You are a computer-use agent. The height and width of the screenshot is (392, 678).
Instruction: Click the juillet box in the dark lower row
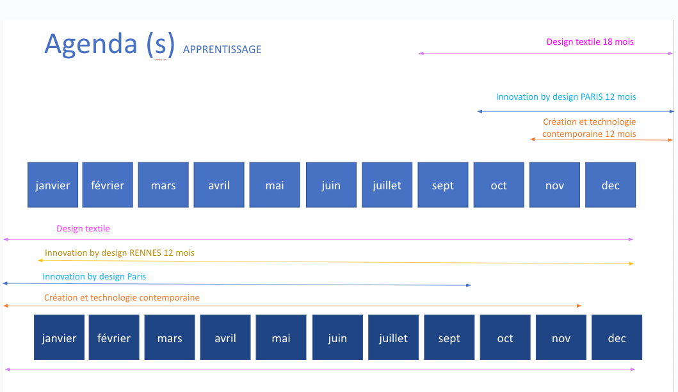click(x=393, y=338)
